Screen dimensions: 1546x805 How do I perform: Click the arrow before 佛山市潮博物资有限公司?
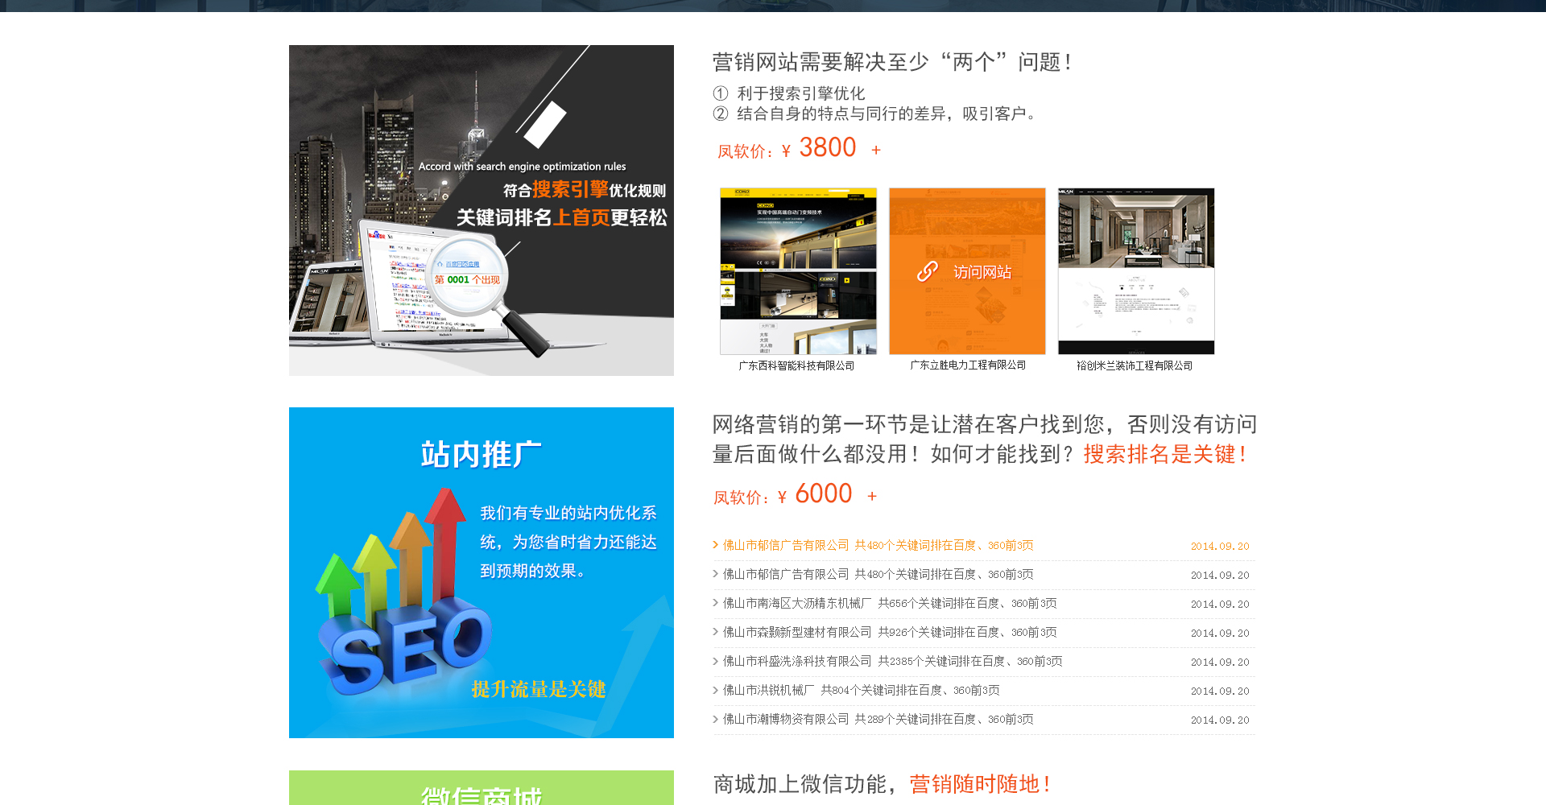click(x=715, y=719)
